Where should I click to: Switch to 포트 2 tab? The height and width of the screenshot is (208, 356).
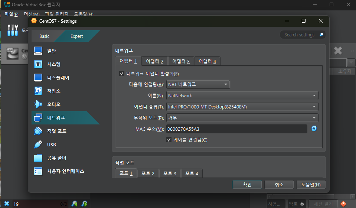tap(148, 173)
